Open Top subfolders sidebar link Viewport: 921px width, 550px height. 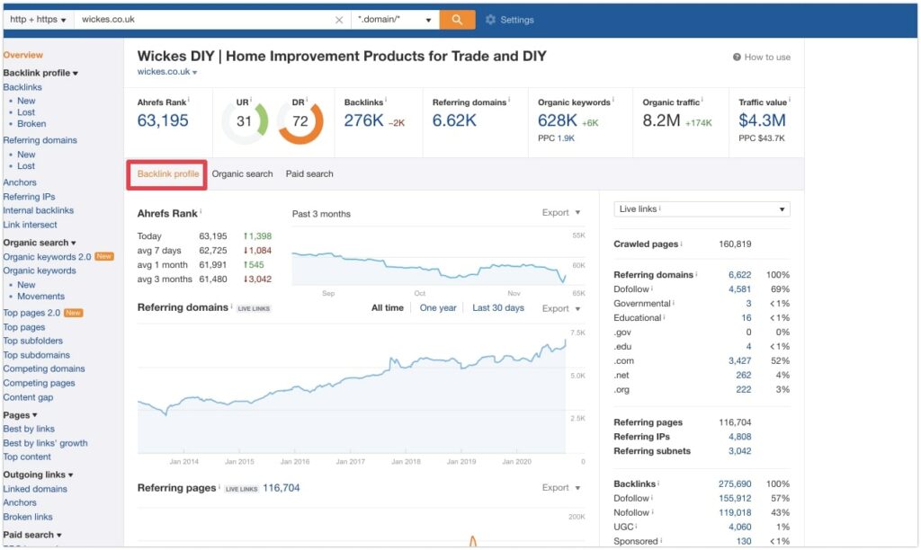pyautogui.click(x=33, y=341)
